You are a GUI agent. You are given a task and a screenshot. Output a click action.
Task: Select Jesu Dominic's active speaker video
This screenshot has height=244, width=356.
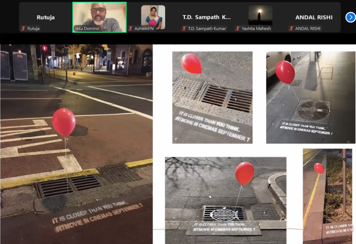(99, 17)
